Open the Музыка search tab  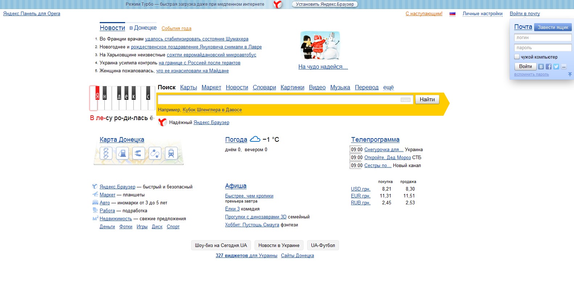coord(340,87)
